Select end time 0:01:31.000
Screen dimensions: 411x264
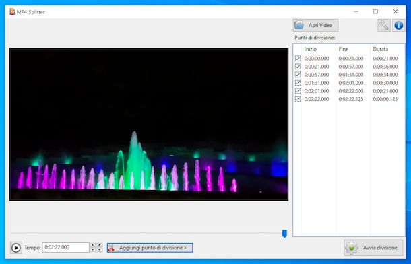(351, 75)
